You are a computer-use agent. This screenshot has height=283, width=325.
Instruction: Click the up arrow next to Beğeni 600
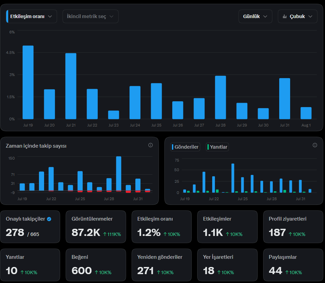coord(96,272)
